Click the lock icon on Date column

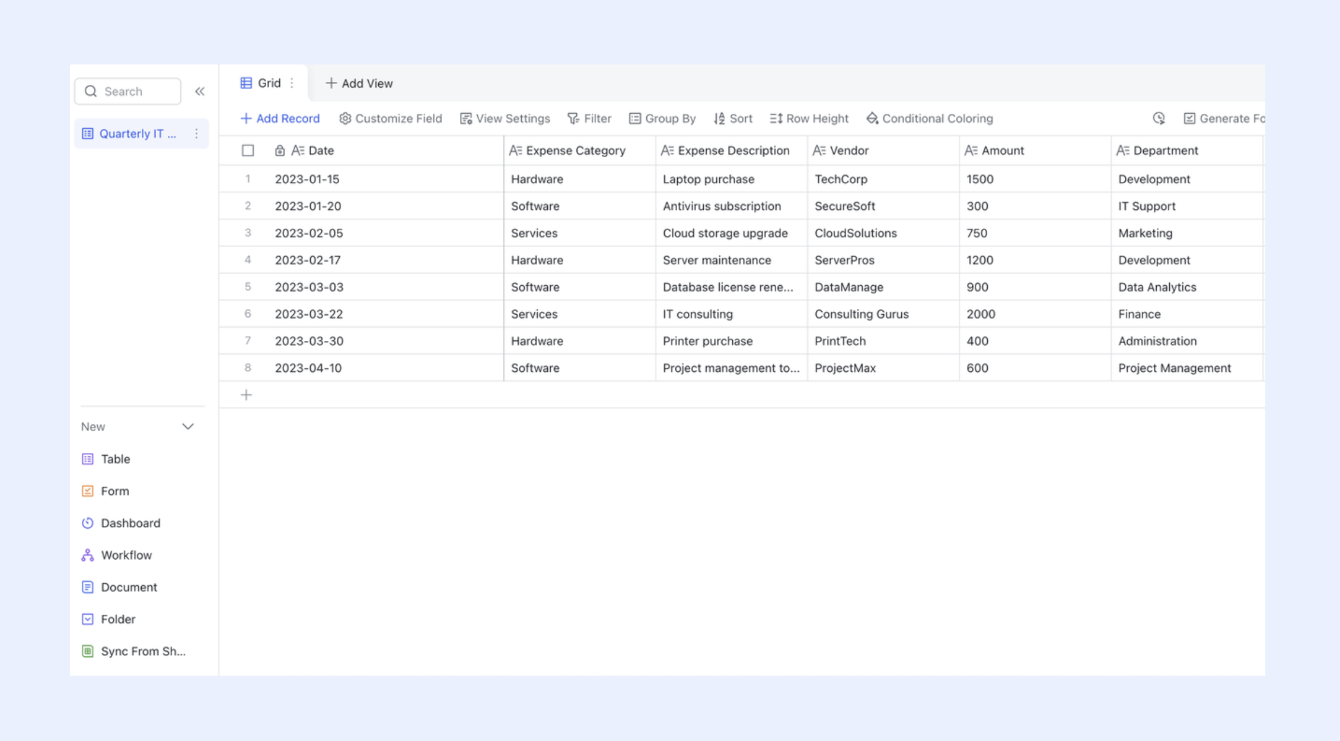(280, 151)
